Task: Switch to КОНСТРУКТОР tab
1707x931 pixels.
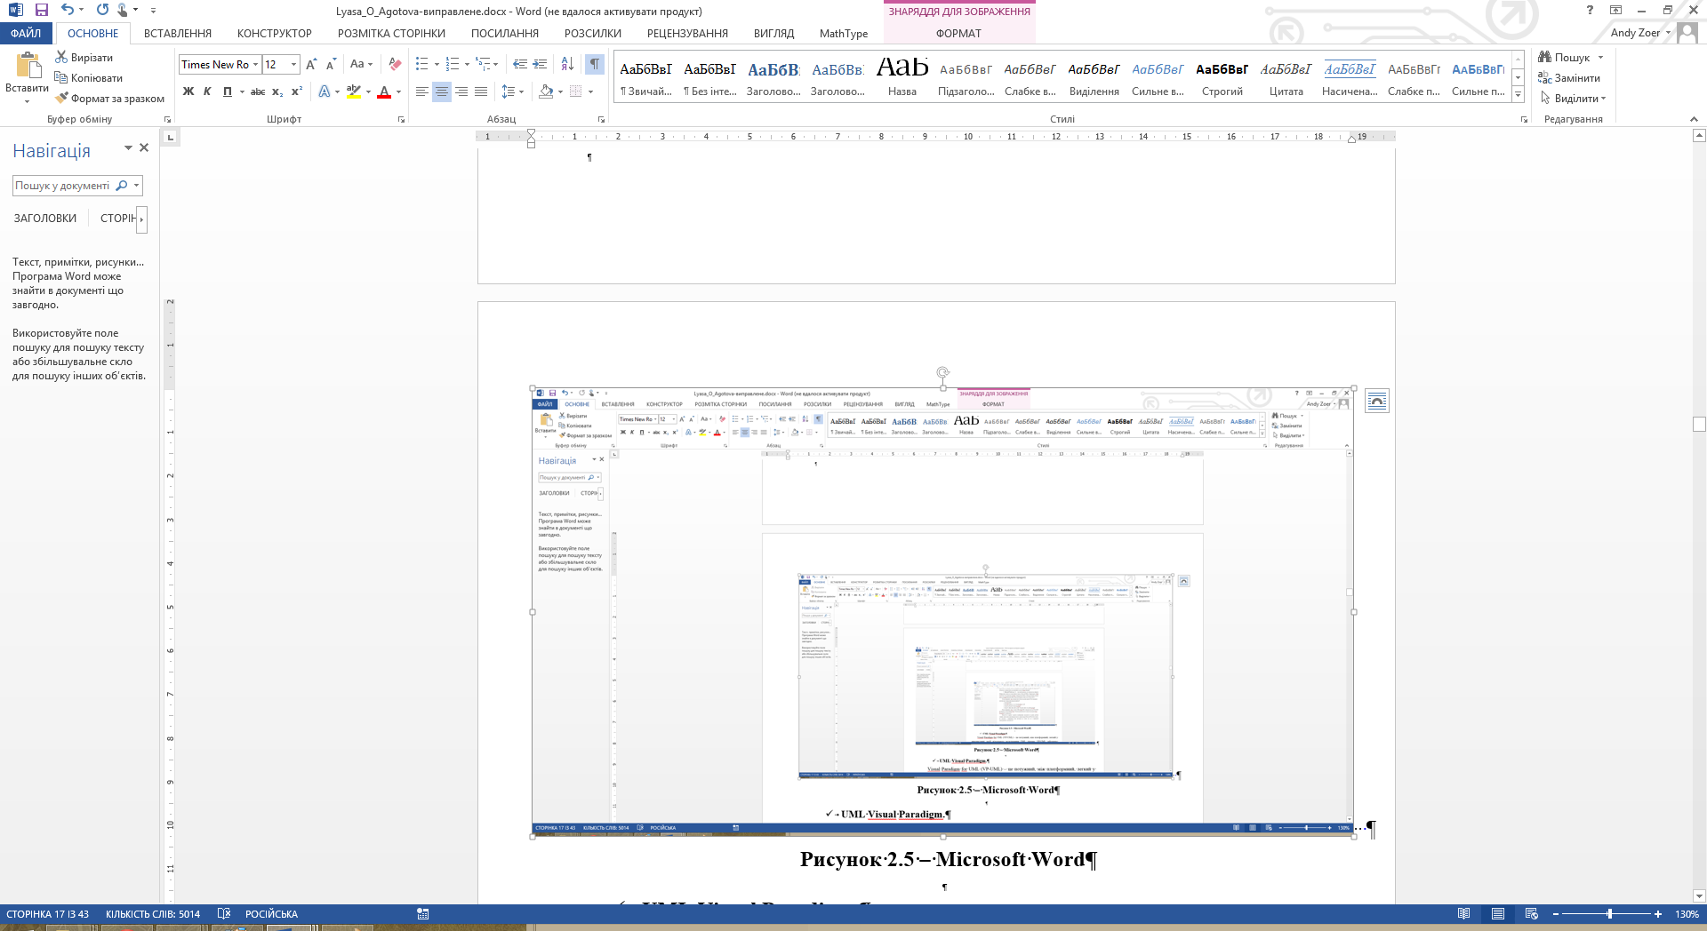Action: [275, 33]
